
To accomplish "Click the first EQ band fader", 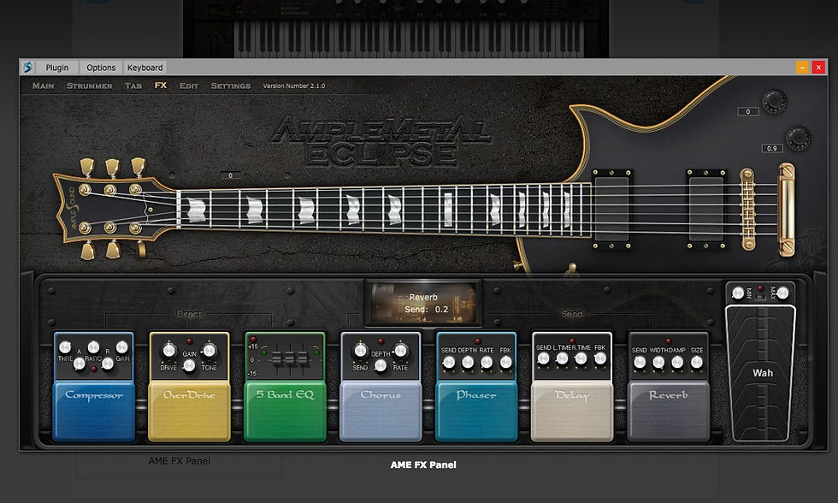I will pyautogui.click(x=277, y=358).
